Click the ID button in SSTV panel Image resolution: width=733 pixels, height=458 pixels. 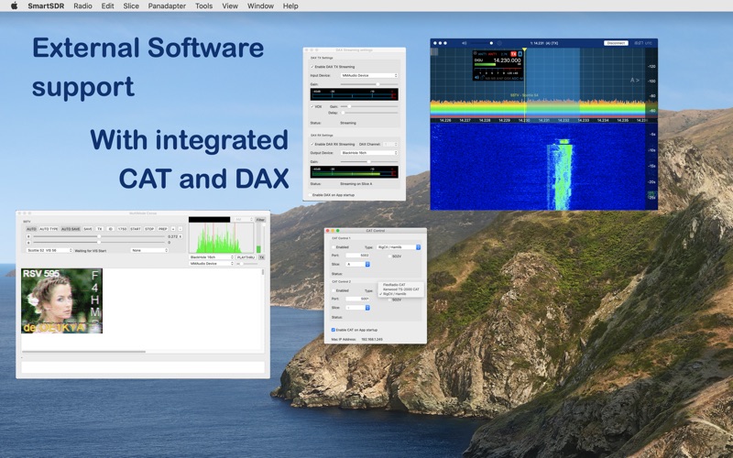(110, 229)
